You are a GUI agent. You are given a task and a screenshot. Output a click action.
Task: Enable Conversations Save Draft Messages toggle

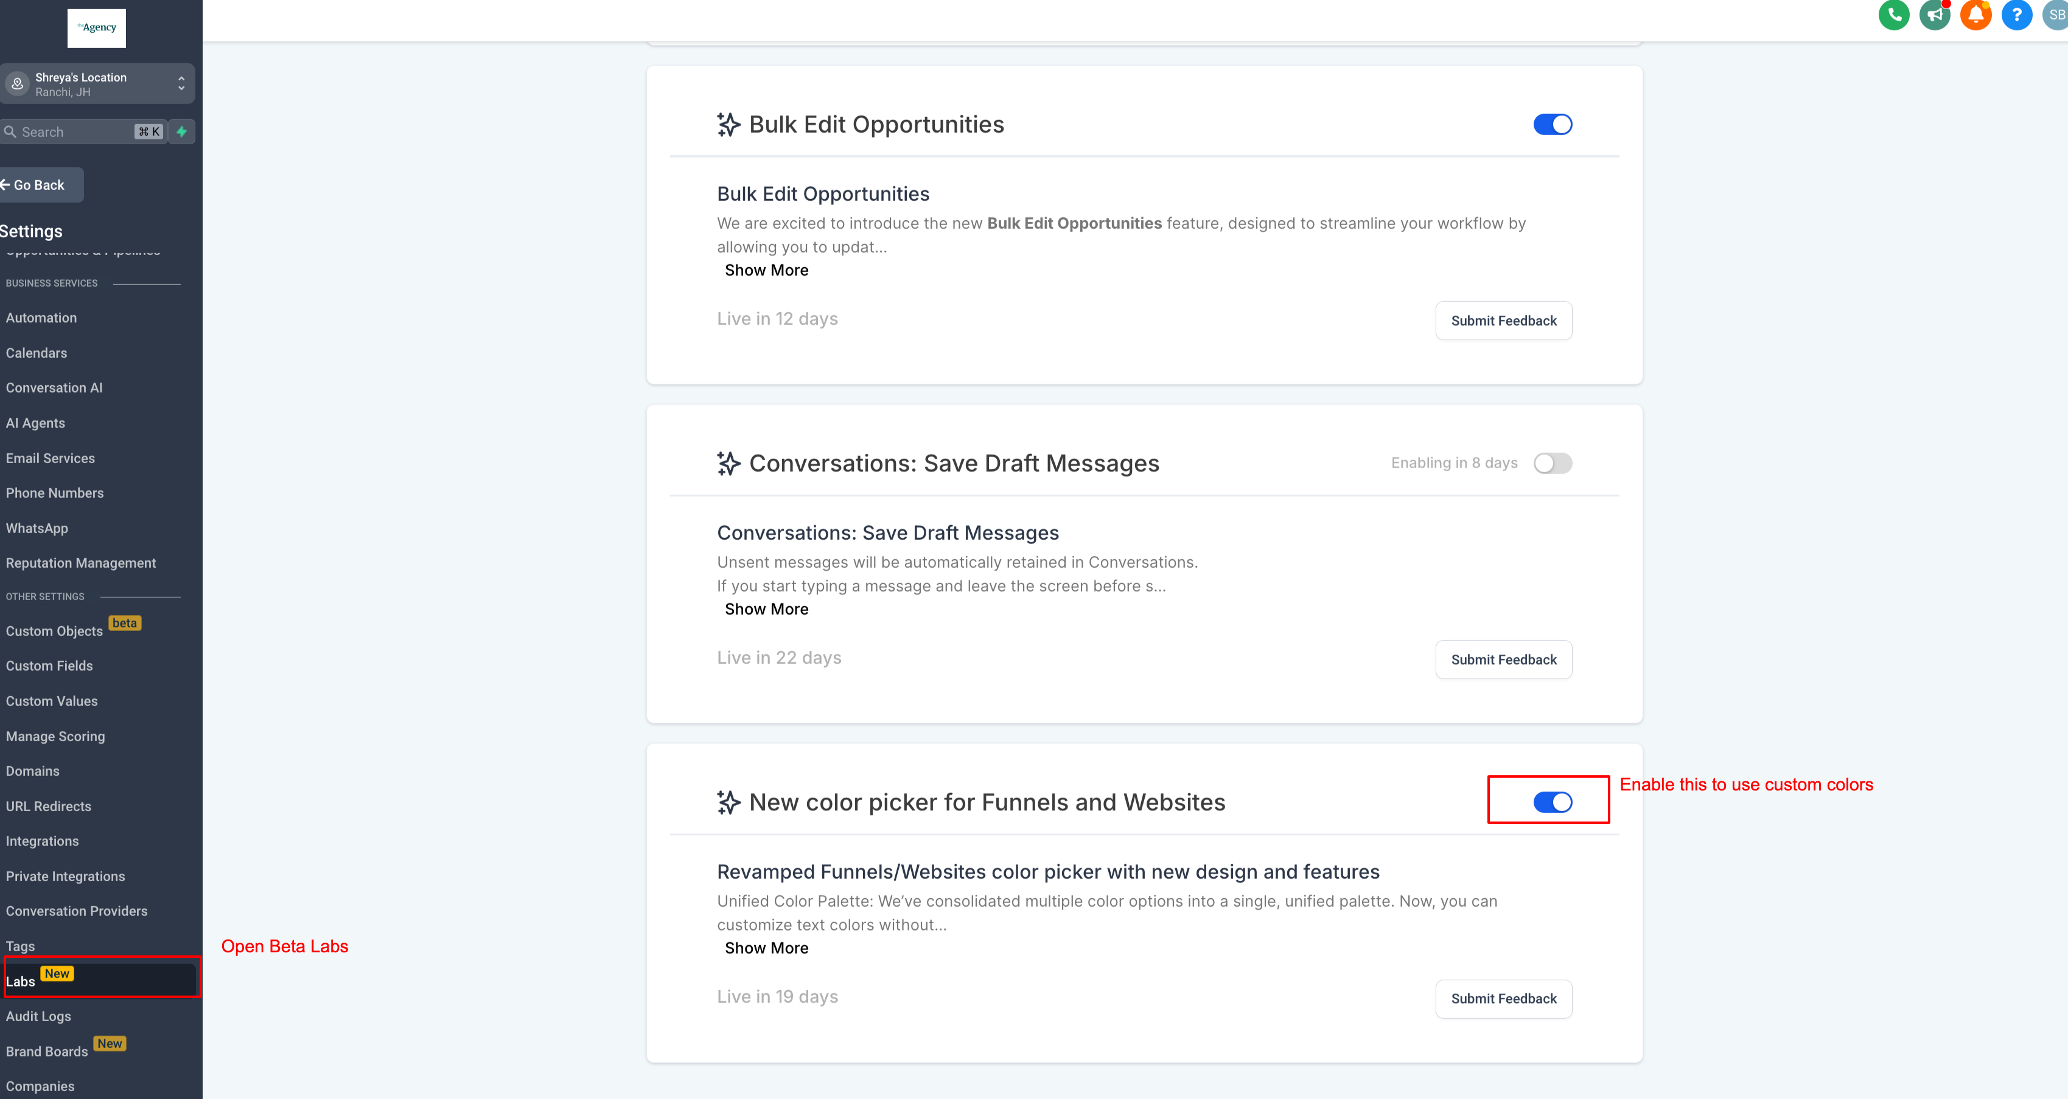click(x=1552, y=463)
